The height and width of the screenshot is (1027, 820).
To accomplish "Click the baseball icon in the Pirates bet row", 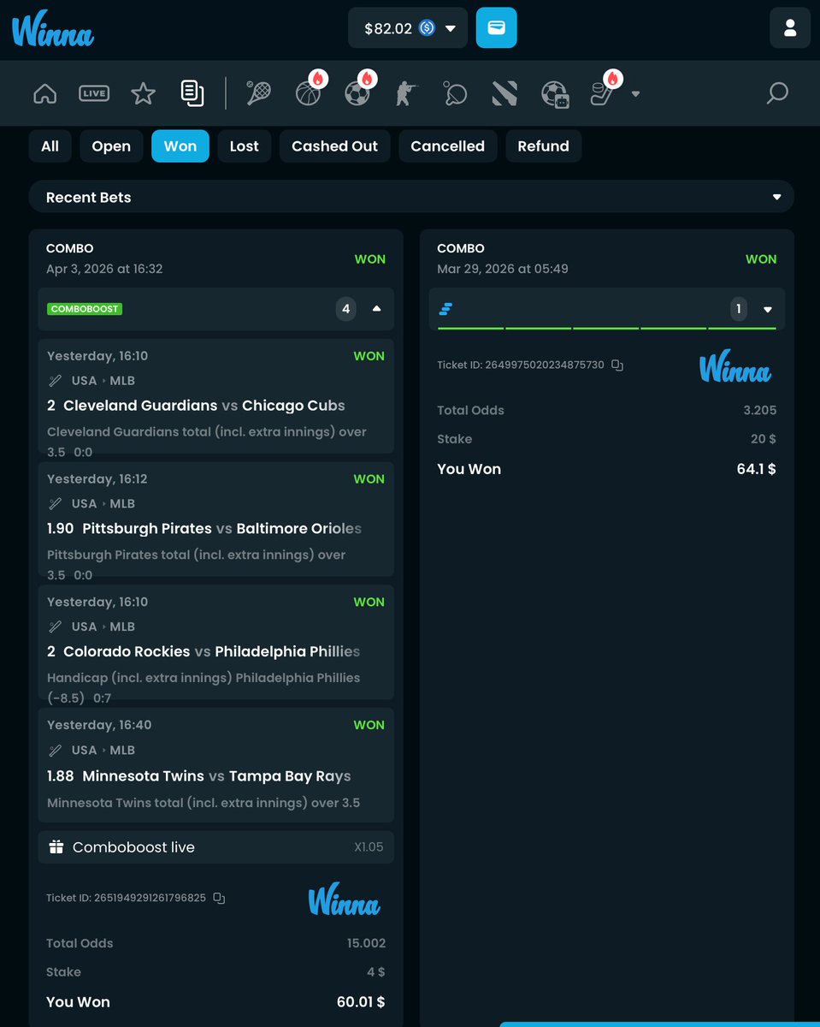I will [55, 504].
